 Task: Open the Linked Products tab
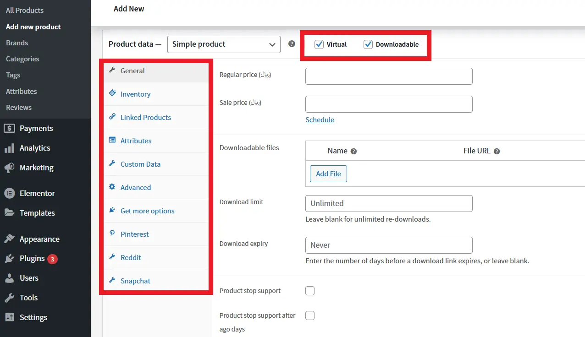[145, 117]
